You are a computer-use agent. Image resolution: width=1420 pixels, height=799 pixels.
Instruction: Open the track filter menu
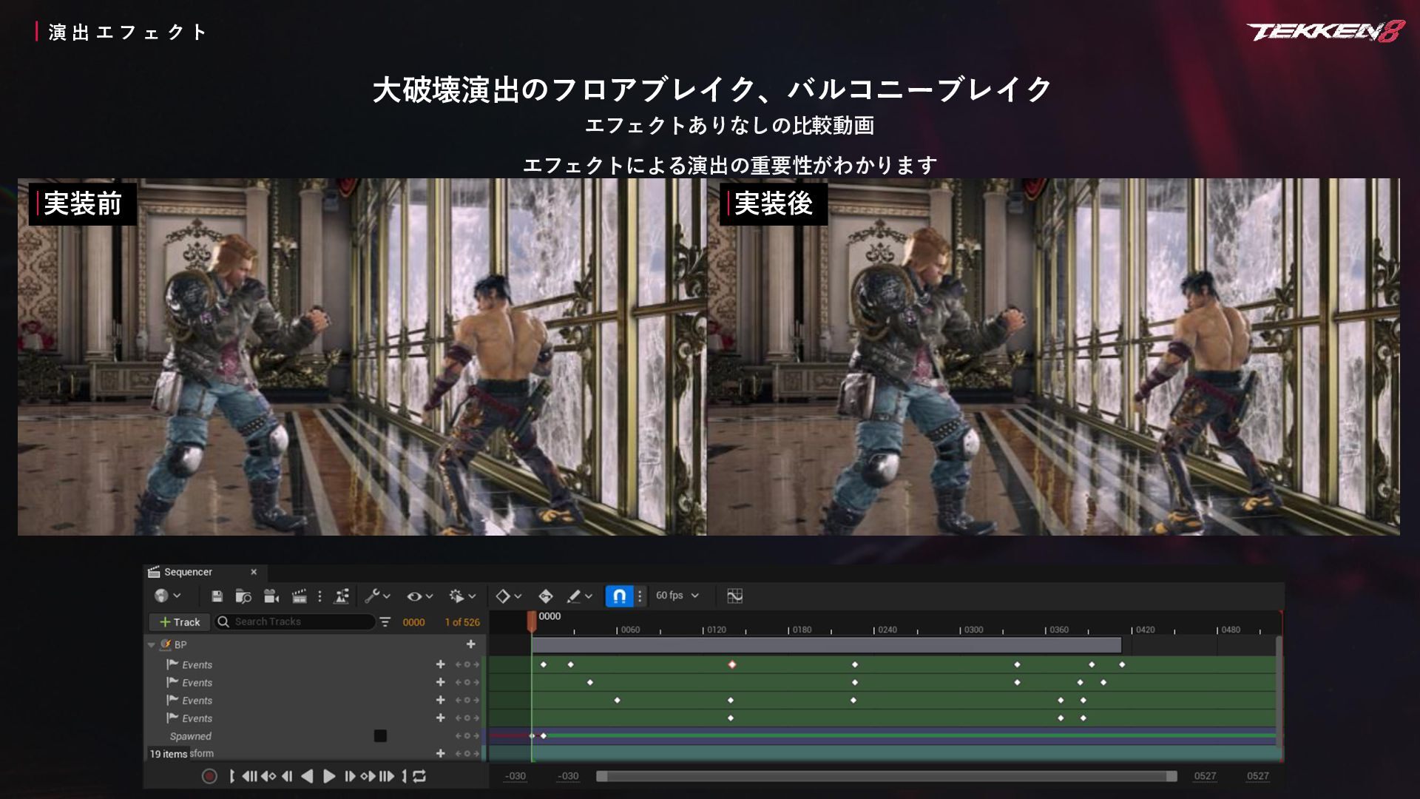[x=385, y=622]
